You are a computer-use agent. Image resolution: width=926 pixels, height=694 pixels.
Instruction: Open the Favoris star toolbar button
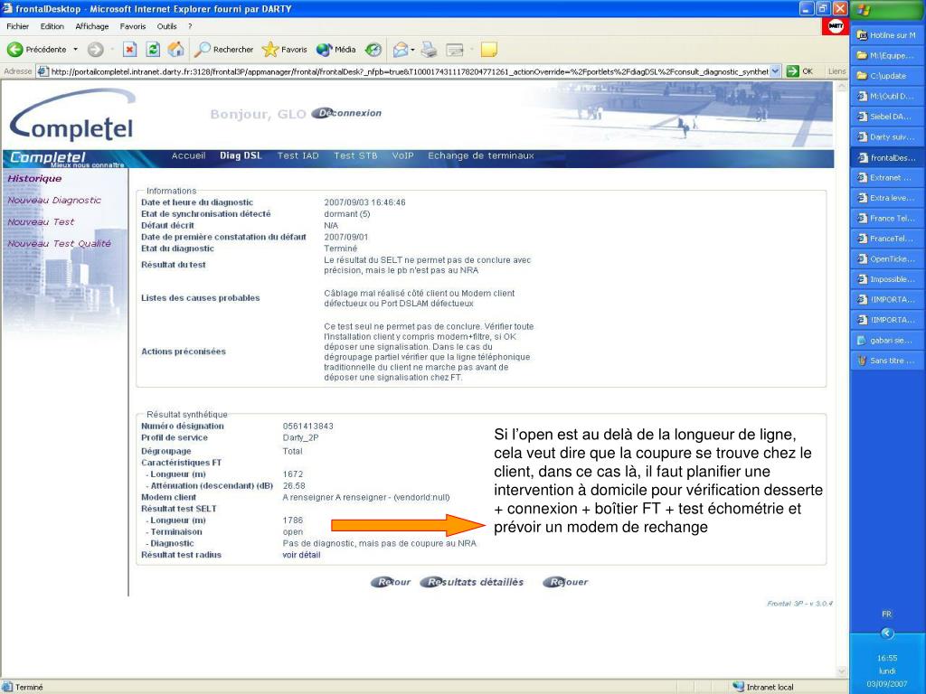(x=285, y=50)
